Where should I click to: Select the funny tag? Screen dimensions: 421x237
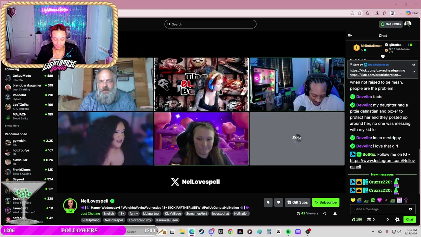click(134, 214)
